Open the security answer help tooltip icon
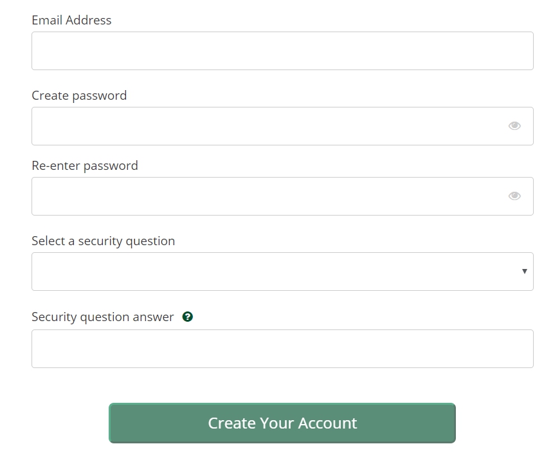Image resolution: width=553 pixels, height=453 pixels. (188, 317)
